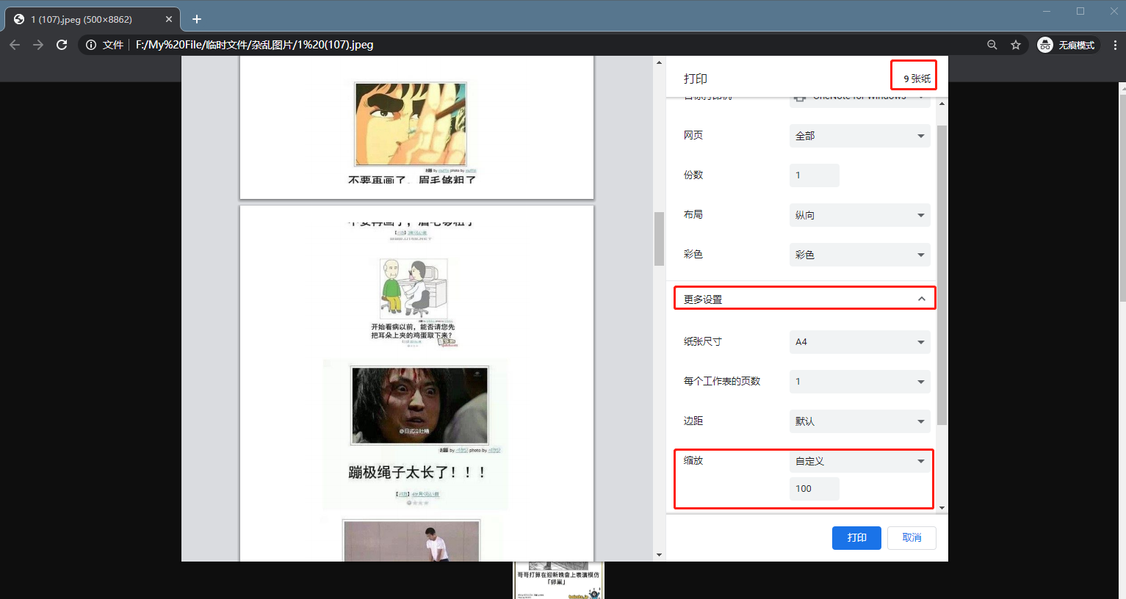
Task: Open 每个工作表的页数 dropdown
Action: [859, 382]
